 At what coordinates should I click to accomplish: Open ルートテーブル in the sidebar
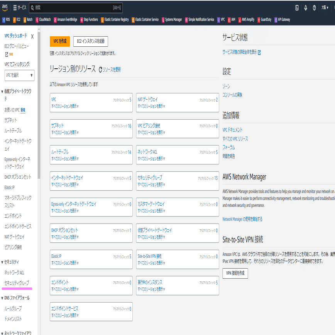[13, 131]
